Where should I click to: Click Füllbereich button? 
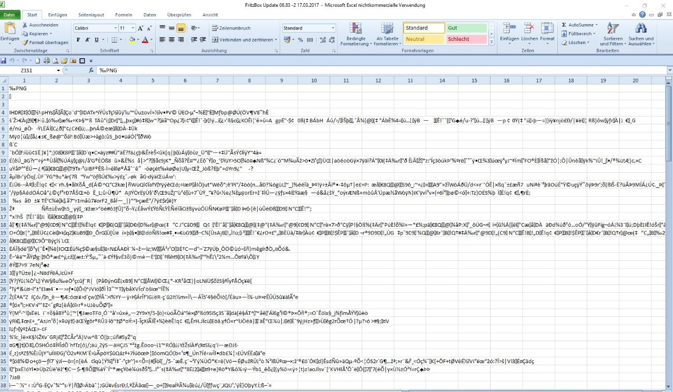pos(579,34)
